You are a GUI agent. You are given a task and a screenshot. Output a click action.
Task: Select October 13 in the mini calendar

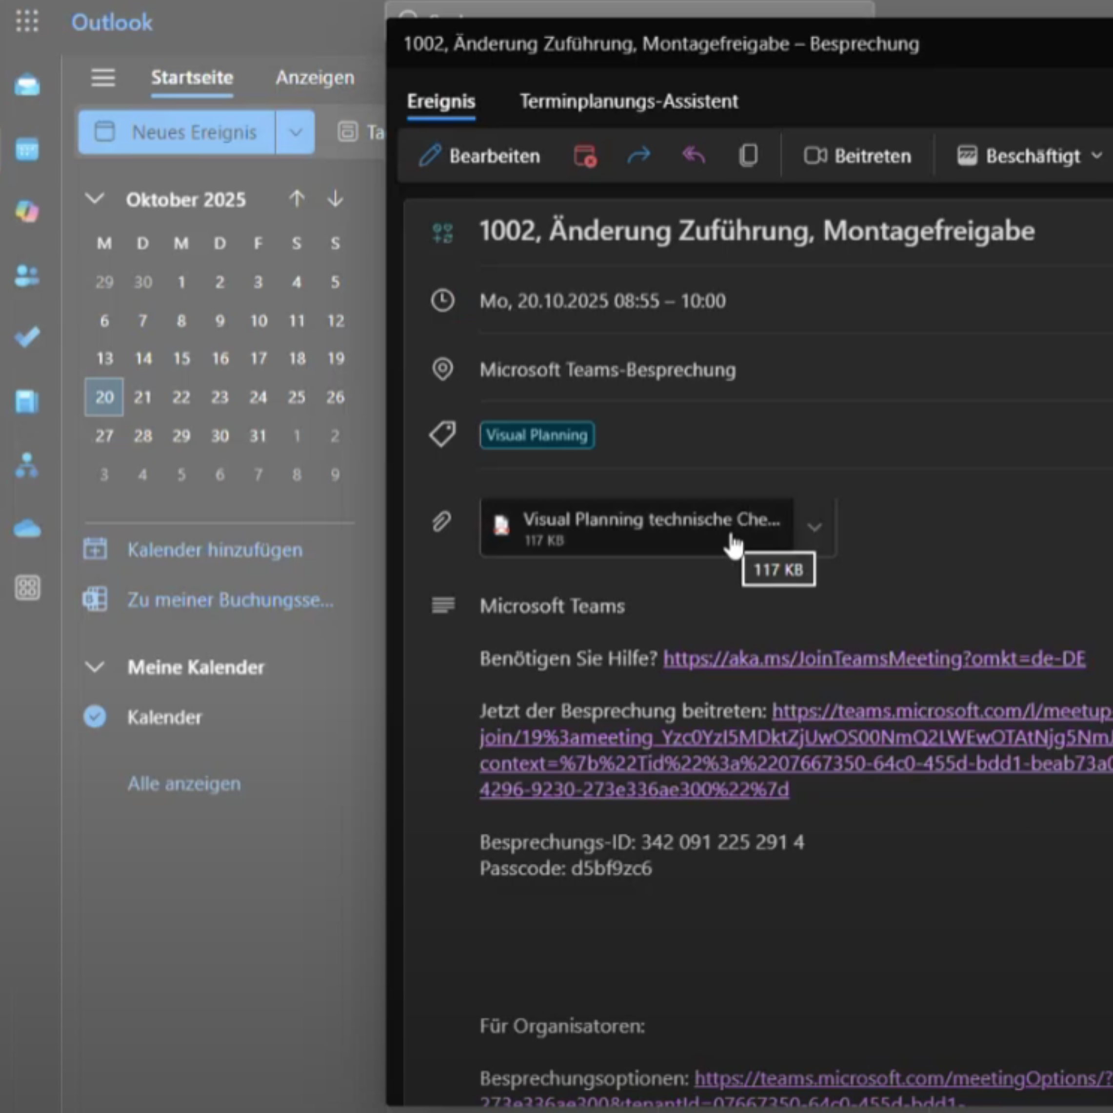point(104,358)
